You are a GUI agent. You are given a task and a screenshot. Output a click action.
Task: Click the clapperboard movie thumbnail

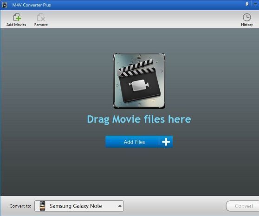[x=139, y=81]
